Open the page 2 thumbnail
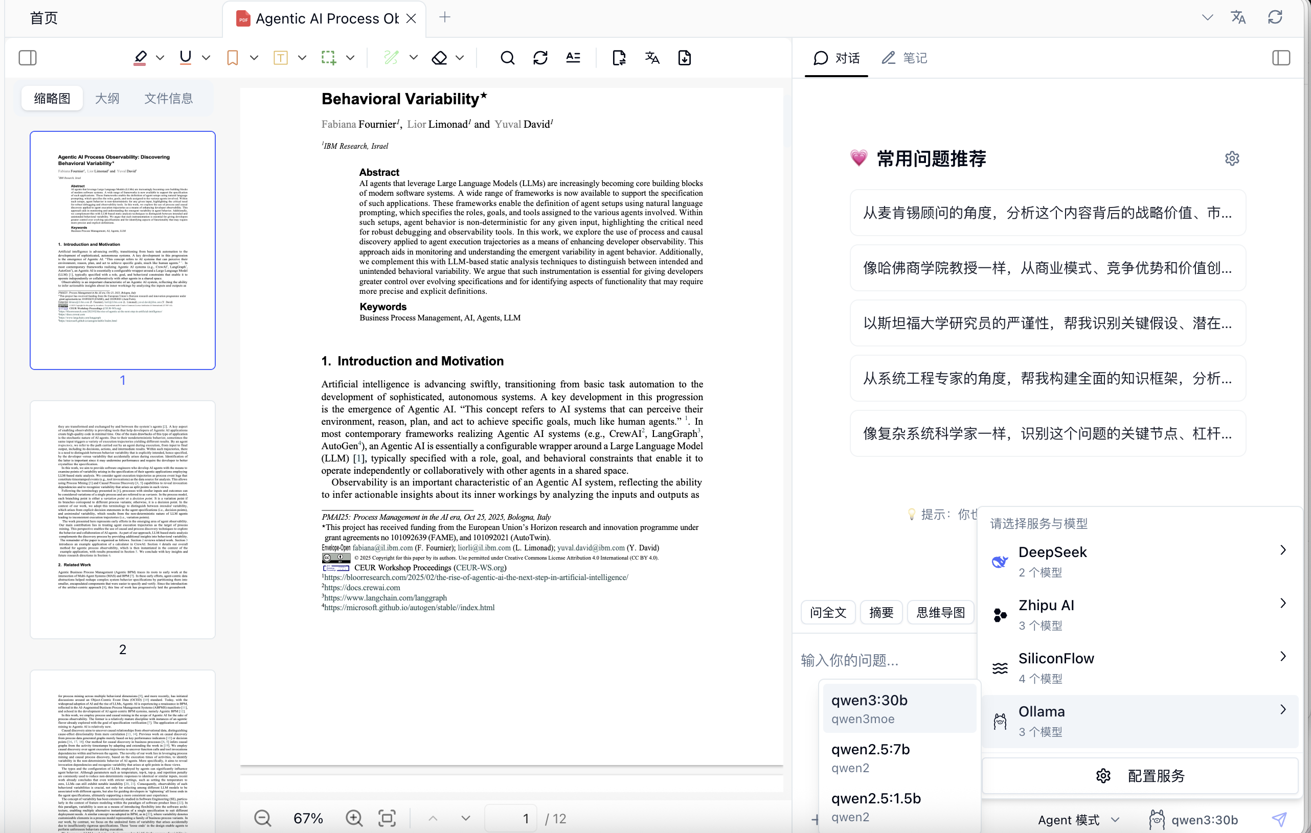Image resolution: width=1311 pixels, height=833 pixels. coord(123,520)
